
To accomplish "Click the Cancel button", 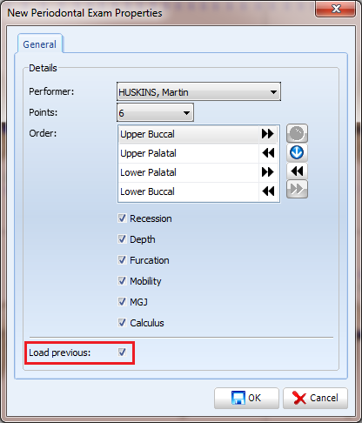I will (x=315, y=398).
